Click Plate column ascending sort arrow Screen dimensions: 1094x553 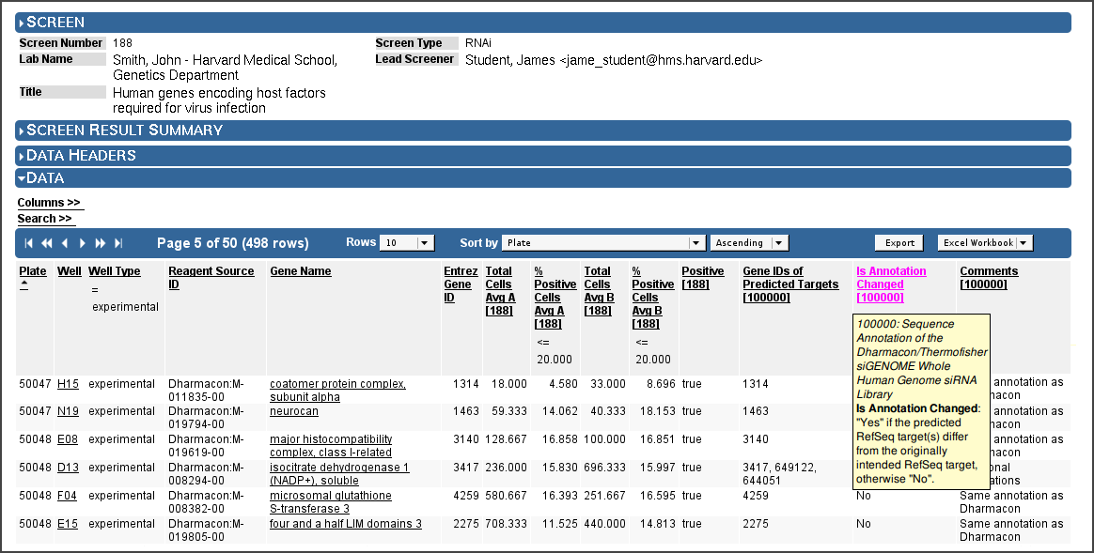pyautogui.click(x=23, y=284)
